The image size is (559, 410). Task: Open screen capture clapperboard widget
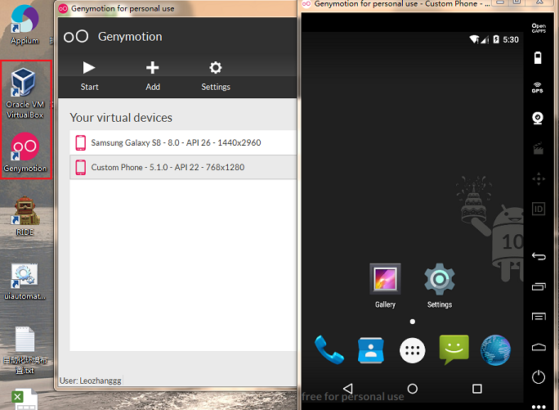click(x=538, y=148)
